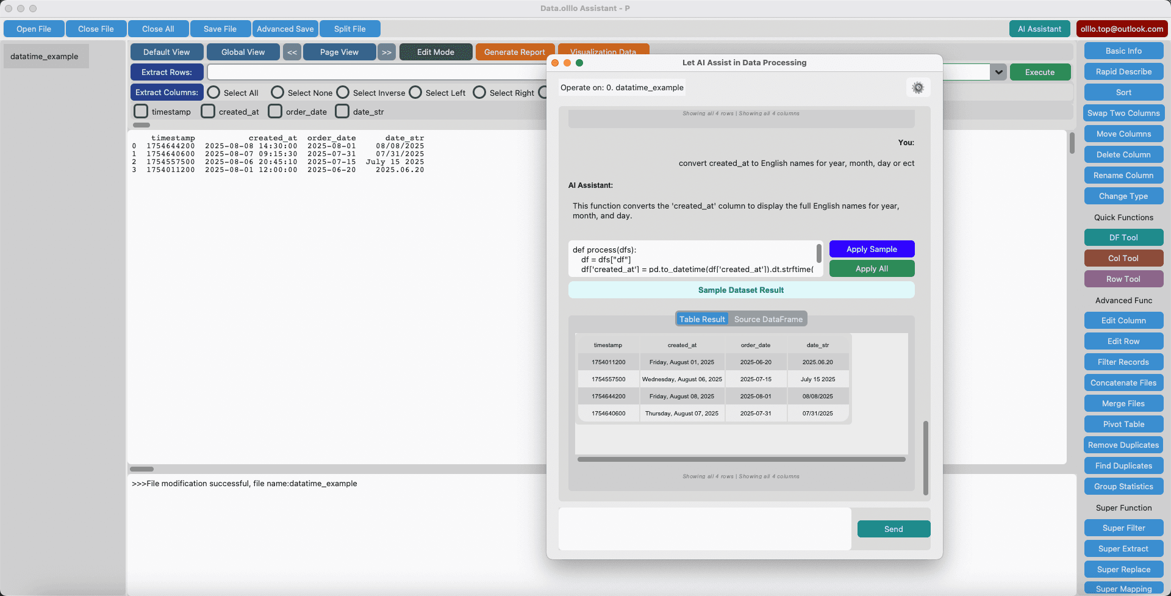The height and width of the screenshot is (596, 1171).
Task: Open the Pivot Table function
Action: [1123, 424]
